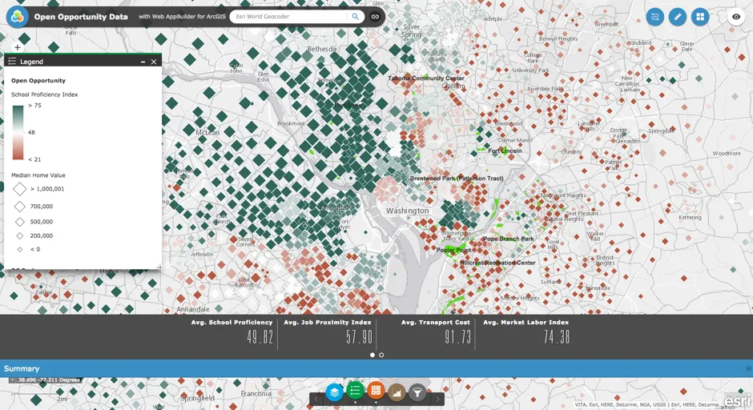This screenshot has width=753, height=410.
Task: Click the Avg. Transport Cost value 91.73
Action: [457, 337]
